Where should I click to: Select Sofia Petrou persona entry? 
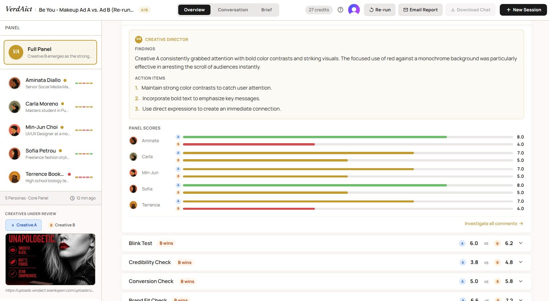(x=51, y=154)
